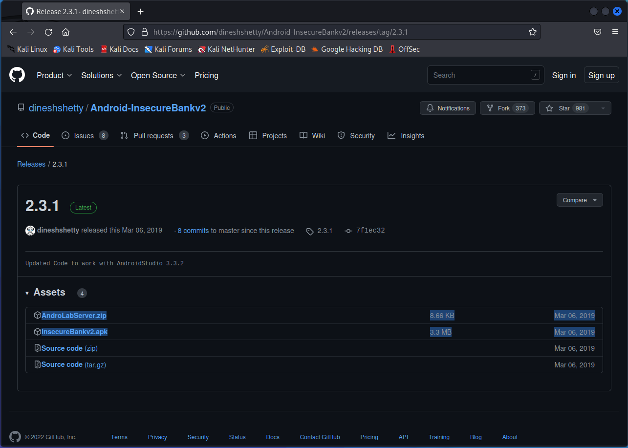The image size is (628, 448).
Task: Open Status footer link
Action: 238,437
